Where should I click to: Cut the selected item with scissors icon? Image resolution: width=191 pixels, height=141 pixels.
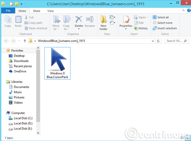pos(29,17)
